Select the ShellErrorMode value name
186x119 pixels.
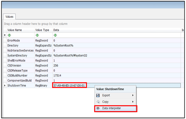coord(16,60)
